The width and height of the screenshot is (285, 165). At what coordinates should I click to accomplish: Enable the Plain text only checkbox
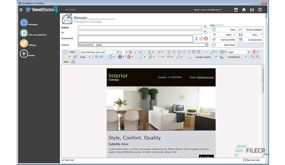[x=244, y=160]
